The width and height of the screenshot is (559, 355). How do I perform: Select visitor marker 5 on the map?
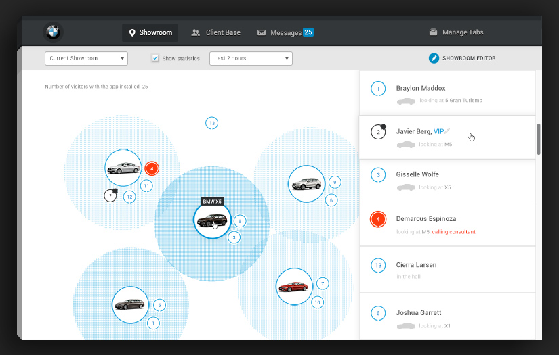pos(159,305)
